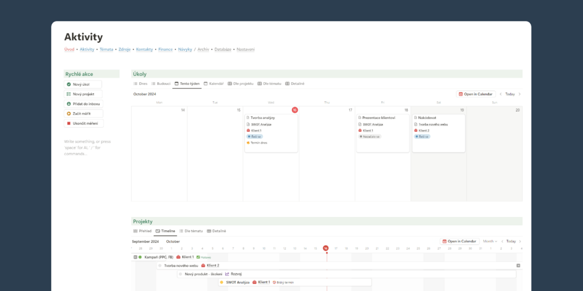The height and width of the screenshot is (291, 583).
Task: Switch to the Dle projektu tab
Action: point(241,84)
